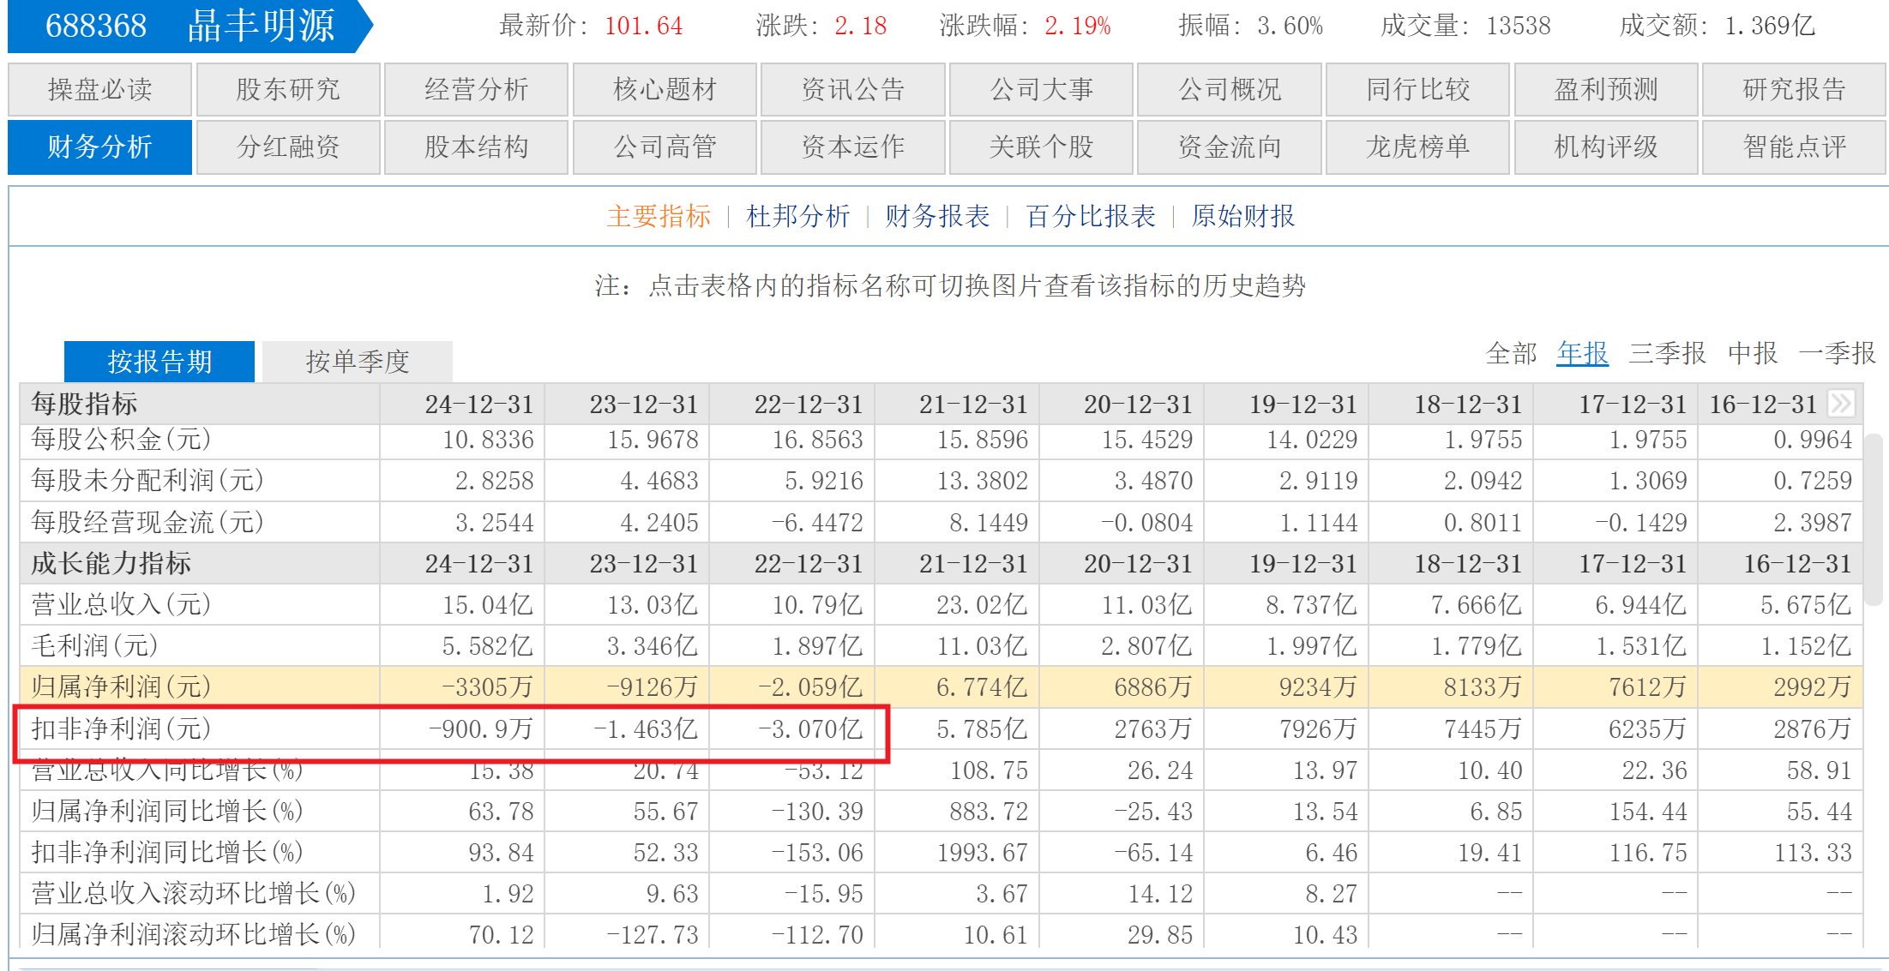Click the 每股公积金(元) indicator name
The width and height of the screenshot is (1889, 971).
click(121, 440)
